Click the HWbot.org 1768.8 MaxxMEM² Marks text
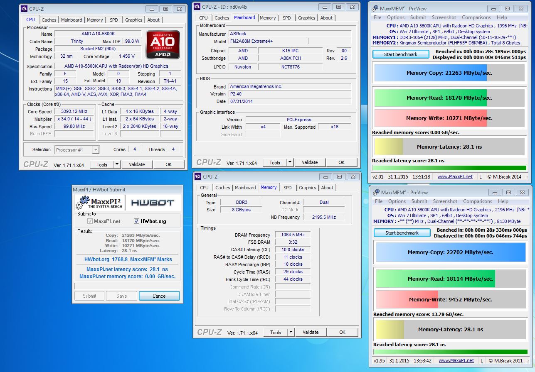The image size is (535, 372). click(128, 259)
